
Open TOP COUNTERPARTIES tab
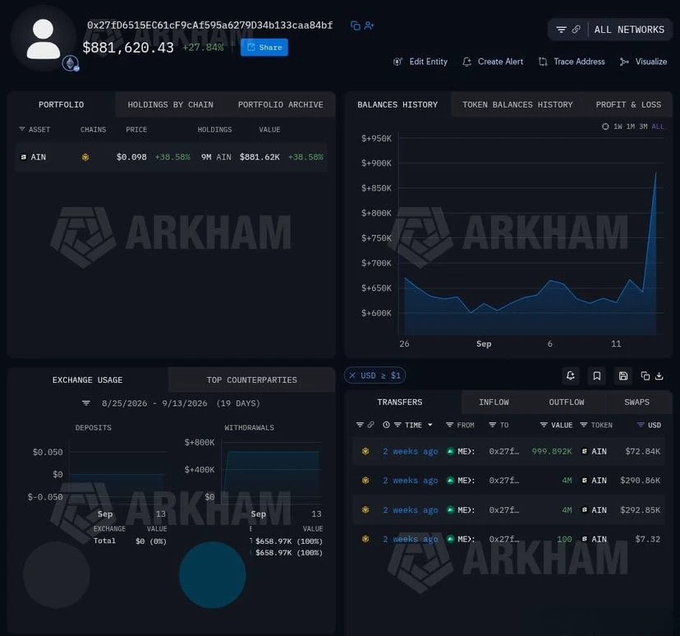[251, 380]
